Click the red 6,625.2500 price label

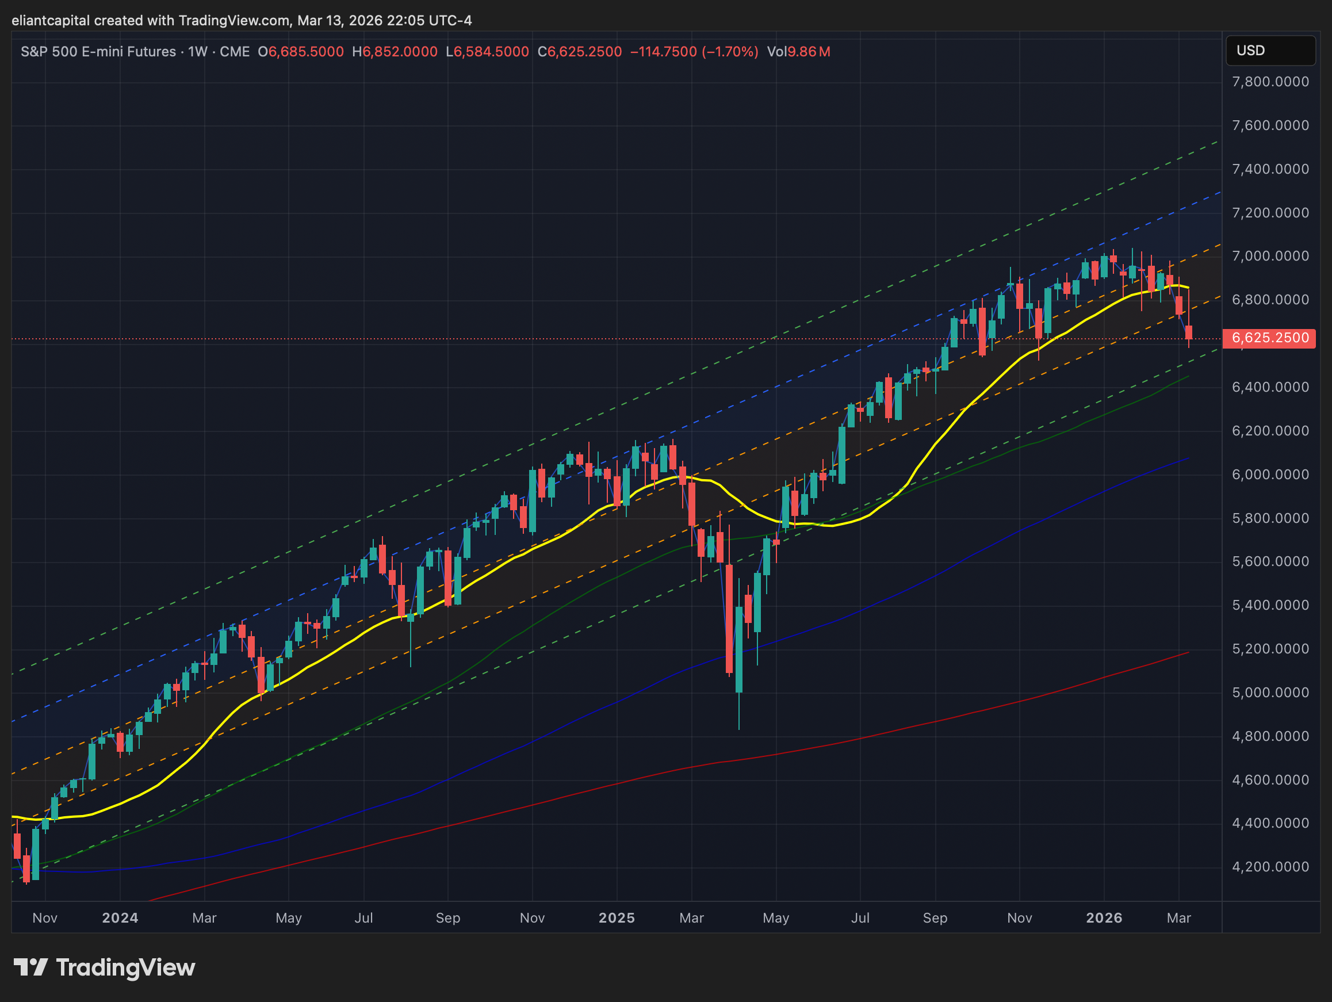[x=1269, y=338]
